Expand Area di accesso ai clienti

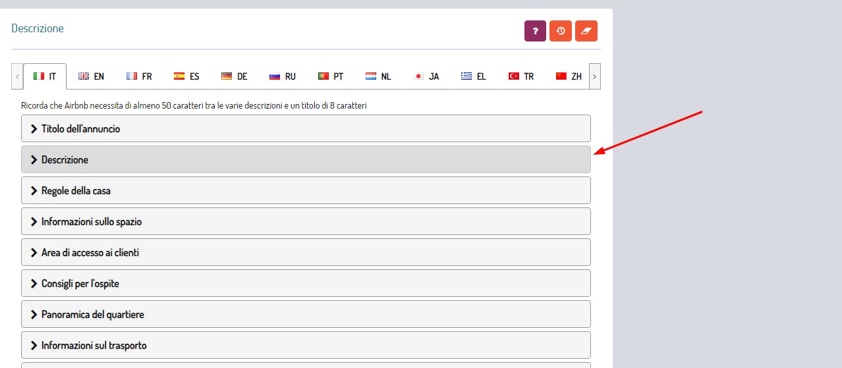click(306, 252)
